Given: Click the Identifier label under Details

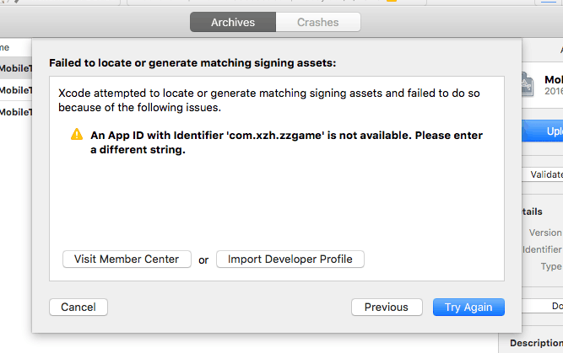Looking at the screenshot, I should (x=543, y=249).
